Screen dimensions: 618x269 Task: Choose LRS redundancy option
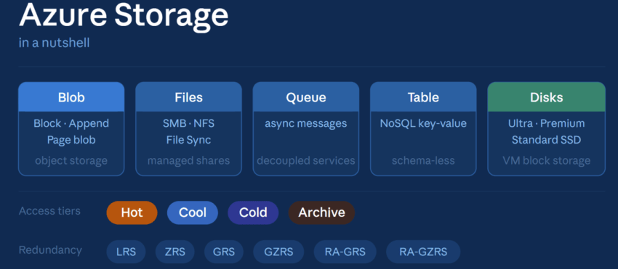pos(126,252)
